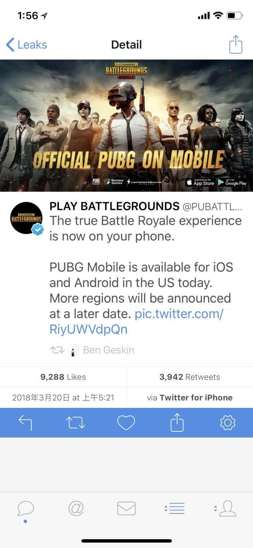Open Ben Geskin's retweeter profile
This screenshot has height=548, width=253.
(x=109, y=350)
